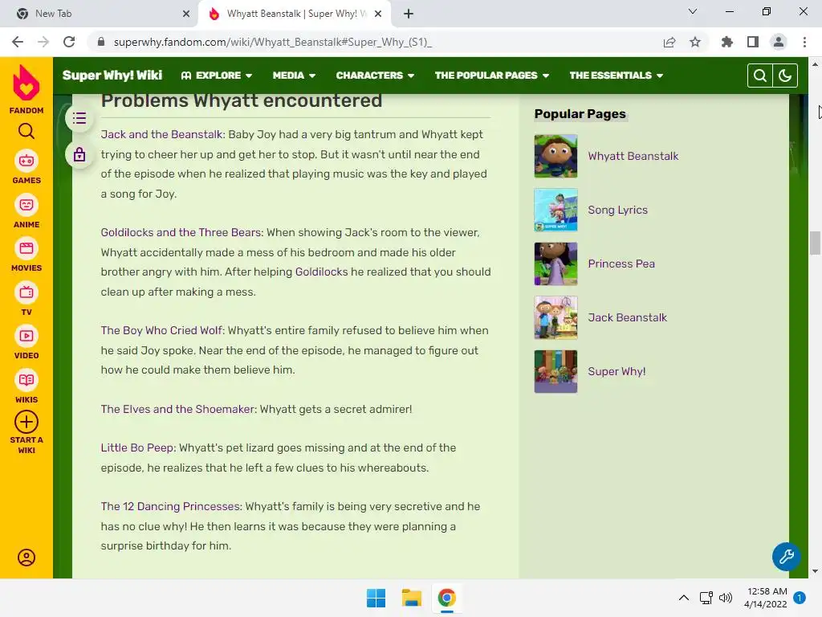Open the Windows Start menu
Screen dimensions: 822x617
(x=376, y=598)
